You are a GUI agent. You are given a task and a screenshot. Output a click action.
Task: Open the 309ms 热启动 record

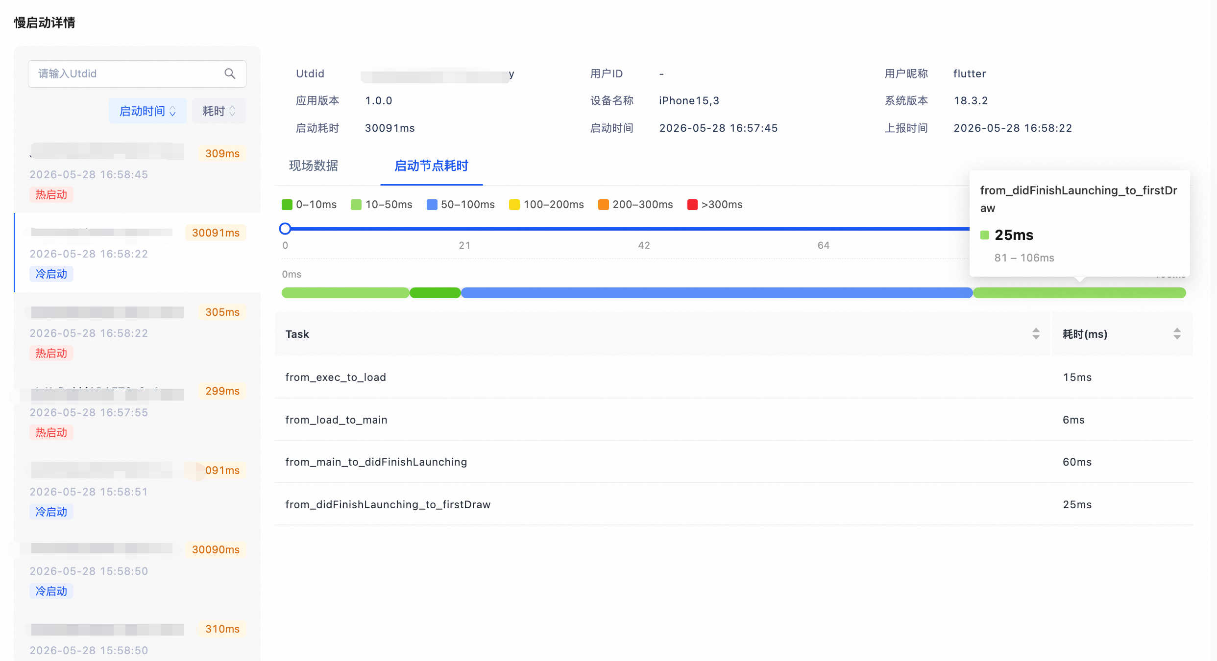coord(137,173)
